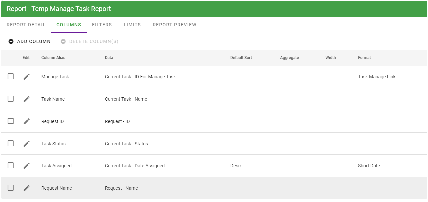Edit the Task Status column entry

pyautogui.click(x=27, y=144)
